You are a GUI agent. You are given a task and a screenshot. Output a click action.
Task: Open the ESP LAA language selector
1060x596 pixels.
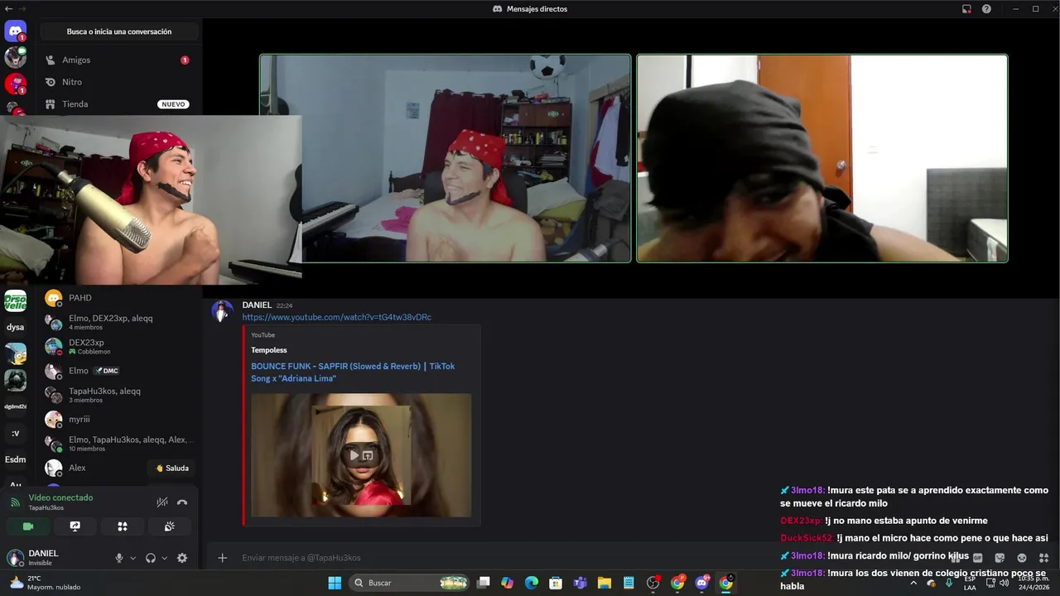970,583
